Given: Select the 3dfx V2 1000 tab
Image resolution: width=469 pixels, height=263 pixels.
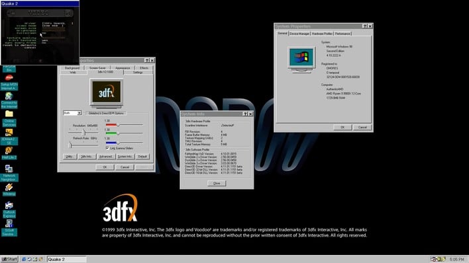Looking at the screenshot, I should point(105,72).
